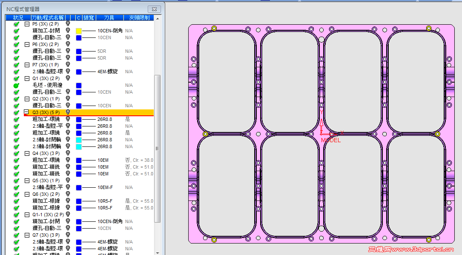This screenshot has width=462, height=255.
Task: Collapse the Q1 (3X) (2 P) group
Action: click(27, 79)
